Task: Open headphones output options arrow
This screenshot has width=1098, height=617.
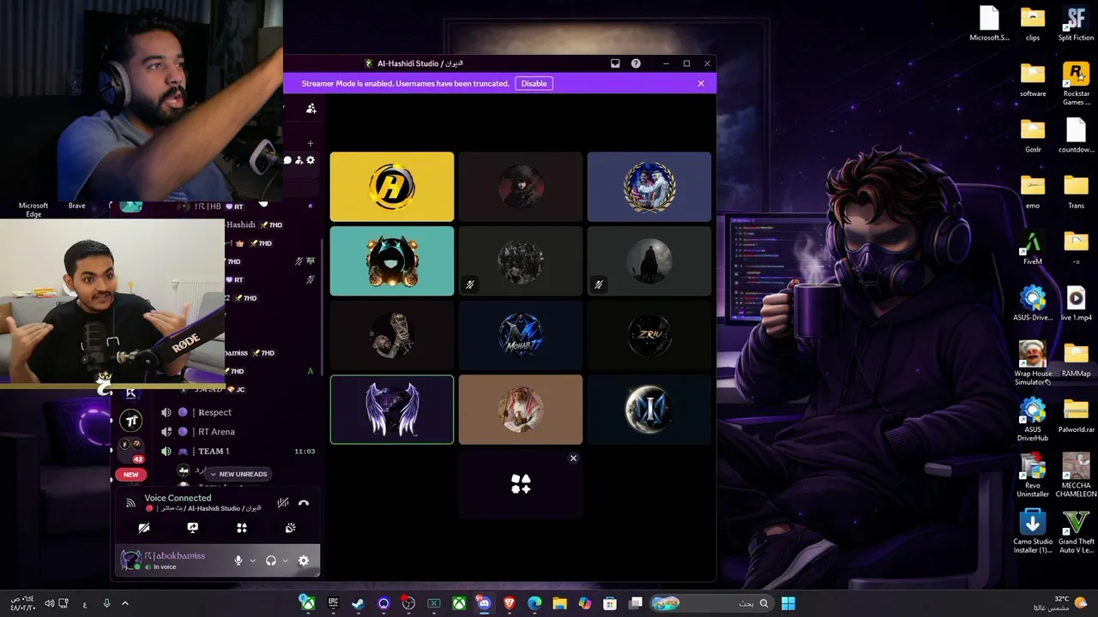Action: click(x=285, y=560)
